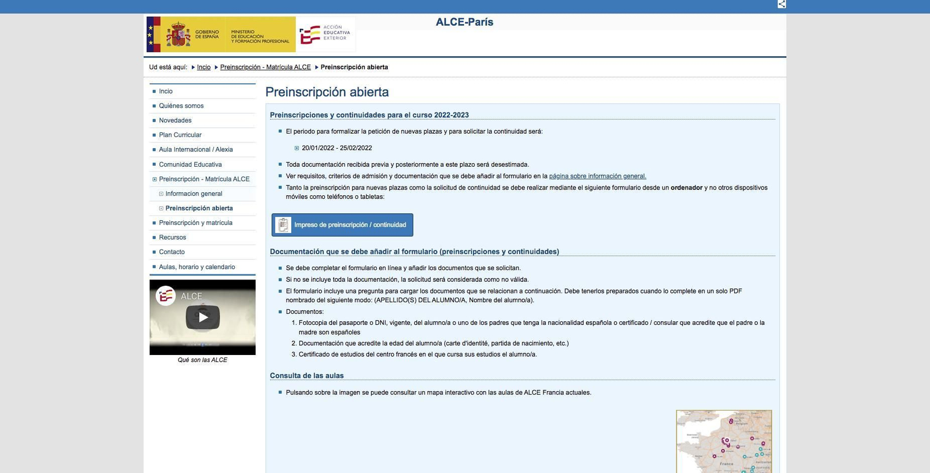Click the clipboard icon on the preinscripción button
This screenshot has width=930, height=473.
point(283,225)
